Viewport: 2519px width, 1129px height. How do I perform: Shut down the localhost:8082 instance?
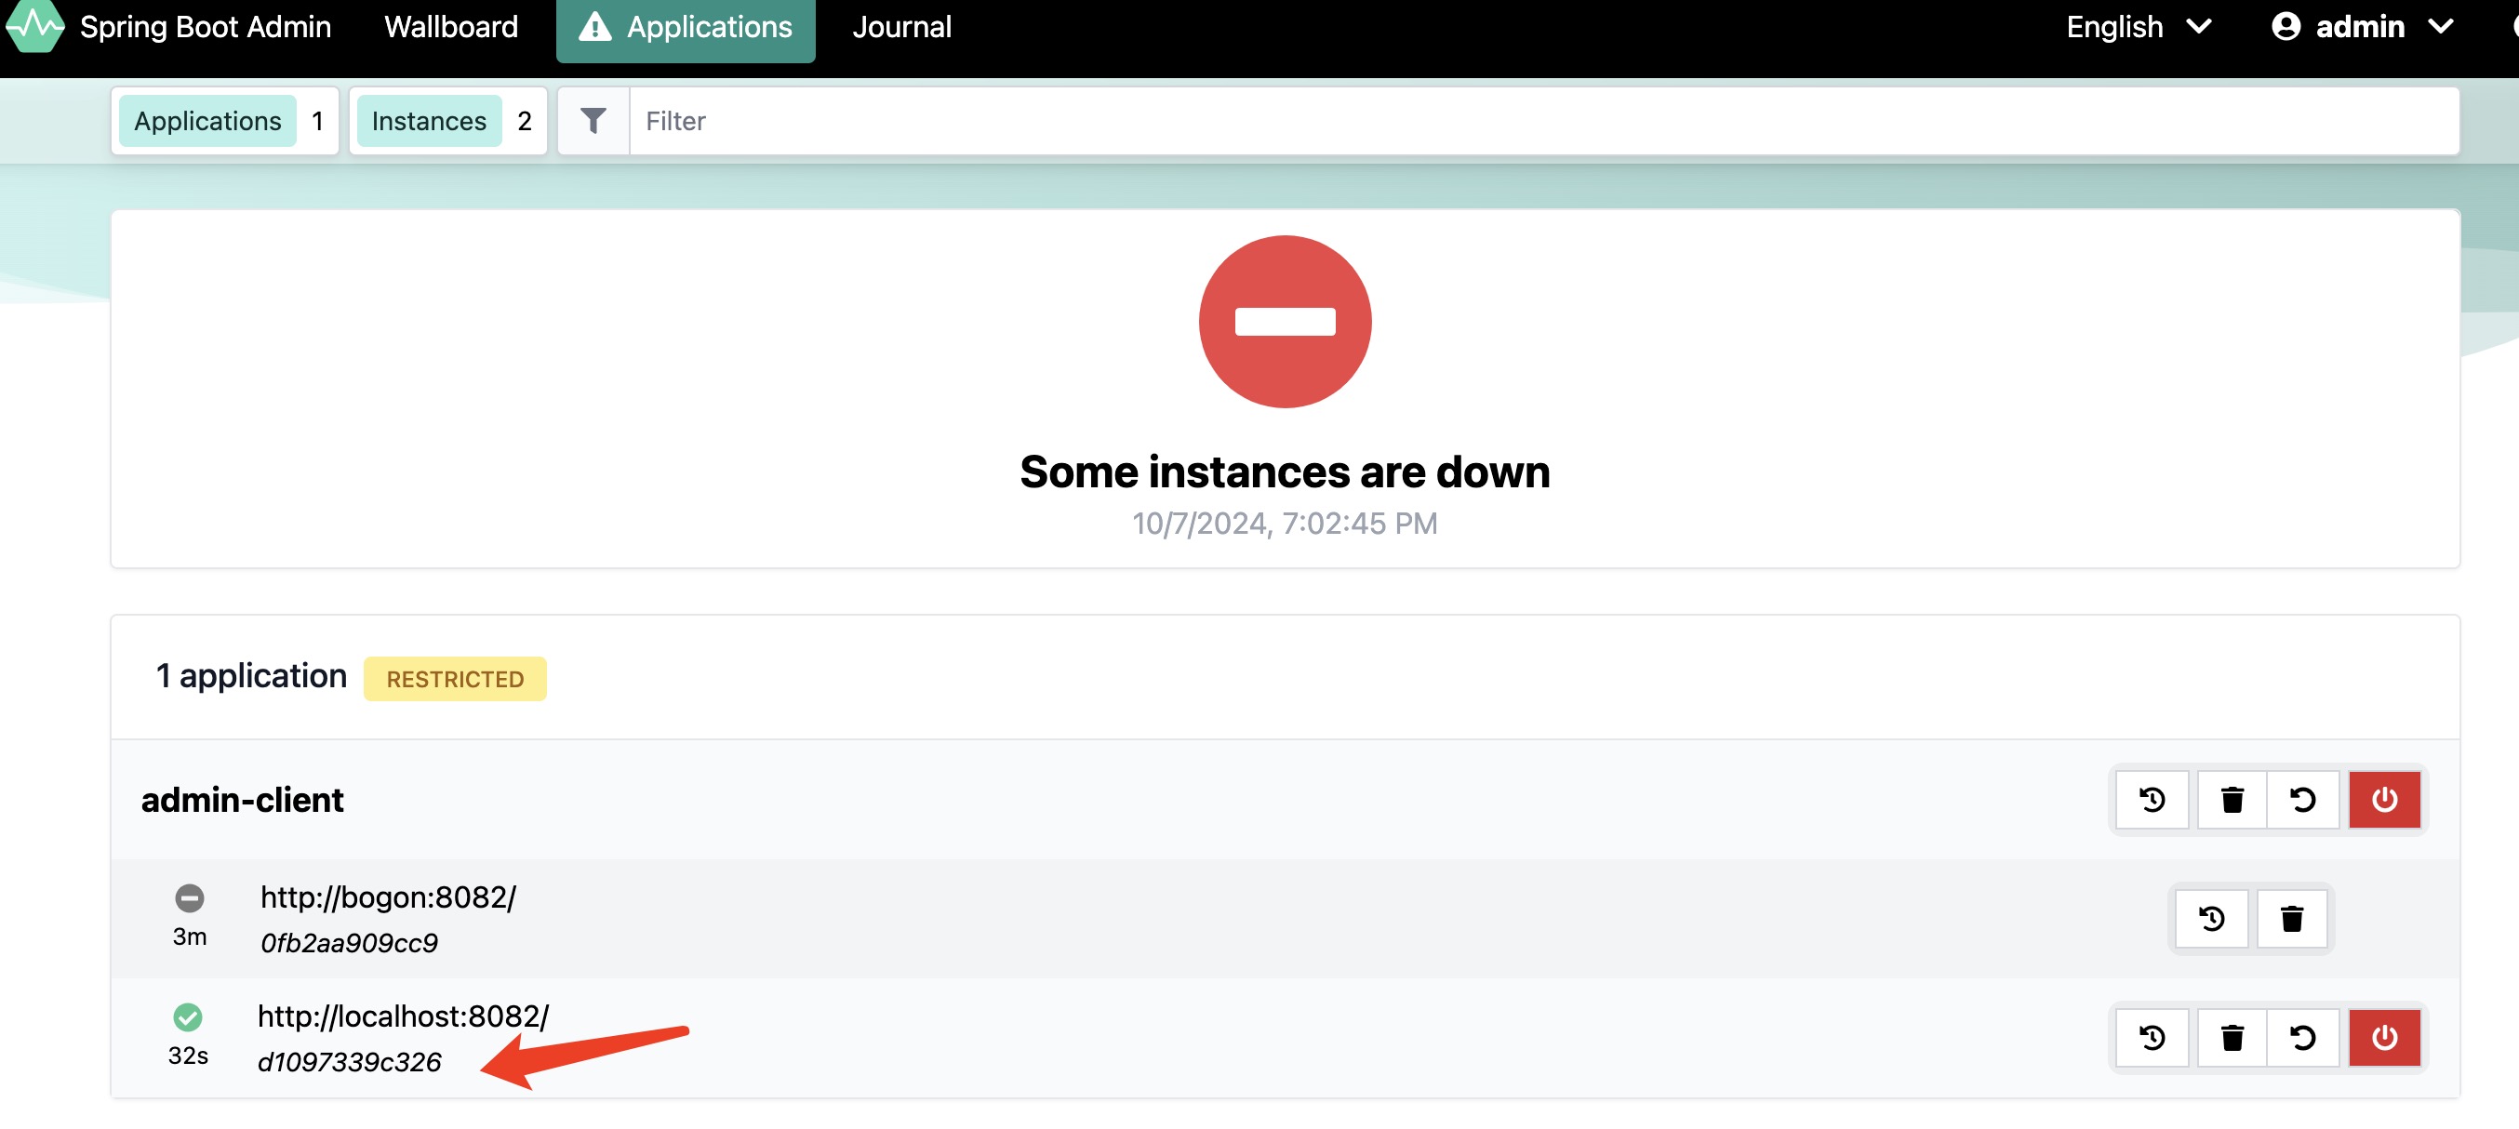[x=2384, y=1037]
